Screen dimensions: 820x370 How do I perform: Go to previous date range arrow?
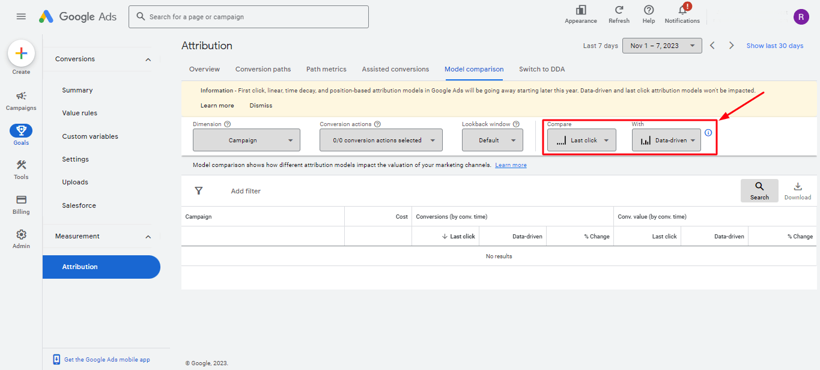(712, 46)
